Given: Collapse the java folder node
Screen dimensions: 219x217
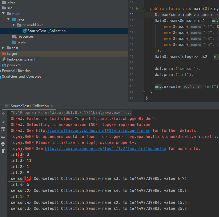Looking at the screenshot, I should (x=9, y=19).
